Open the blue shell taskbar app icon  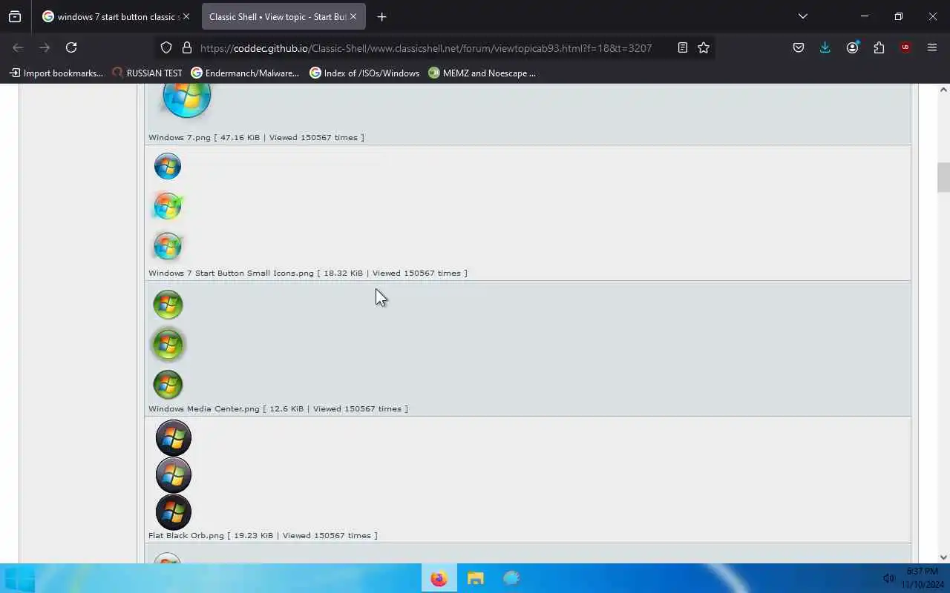pyautogui.click(x=511, y=578)
